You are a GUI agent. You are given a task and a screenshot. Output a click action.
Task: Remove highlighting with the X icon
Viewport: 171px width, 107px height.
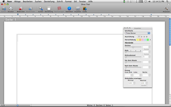150,40
